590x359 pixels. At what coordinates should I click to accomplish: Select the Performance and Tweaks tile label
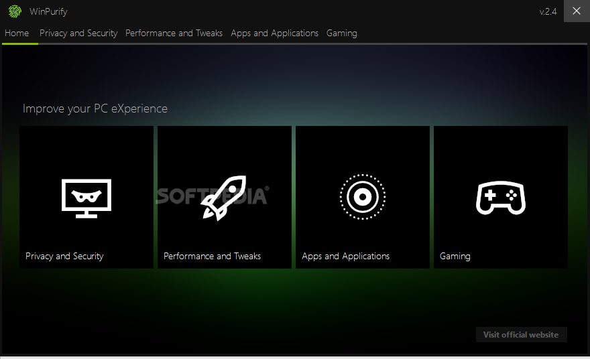tap(213, 256)
